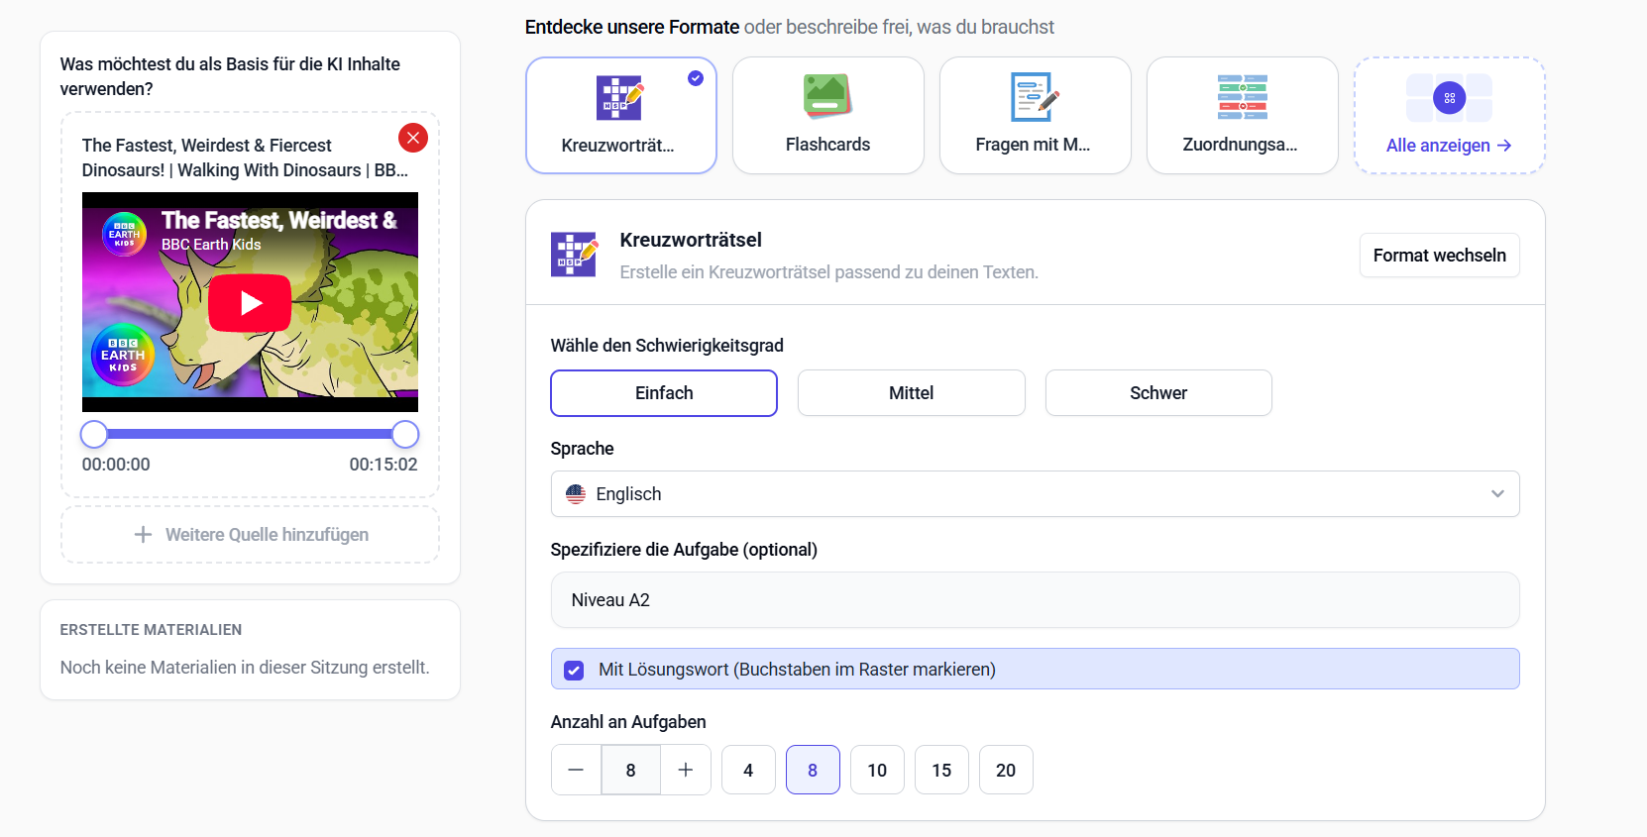Open the Alle anzeigen formats grid
The height and width of the screenshot is (837, 1647).
[1449, 115]
